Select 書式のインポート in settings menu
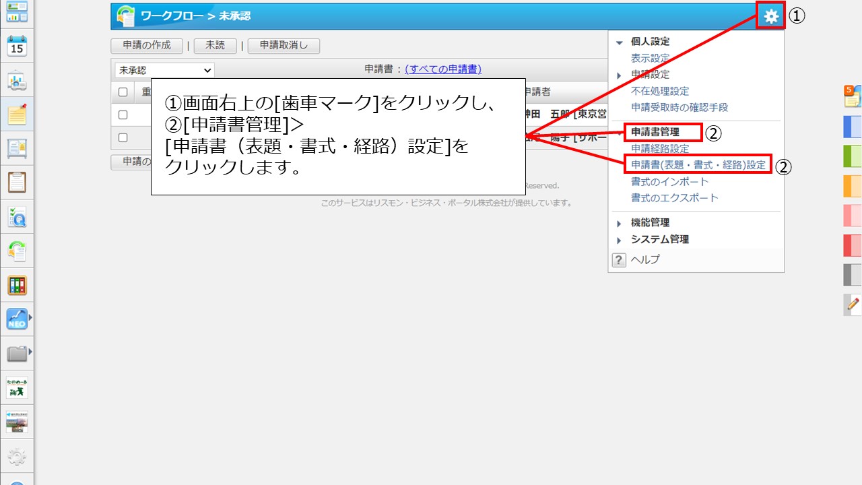 point(669,182)
